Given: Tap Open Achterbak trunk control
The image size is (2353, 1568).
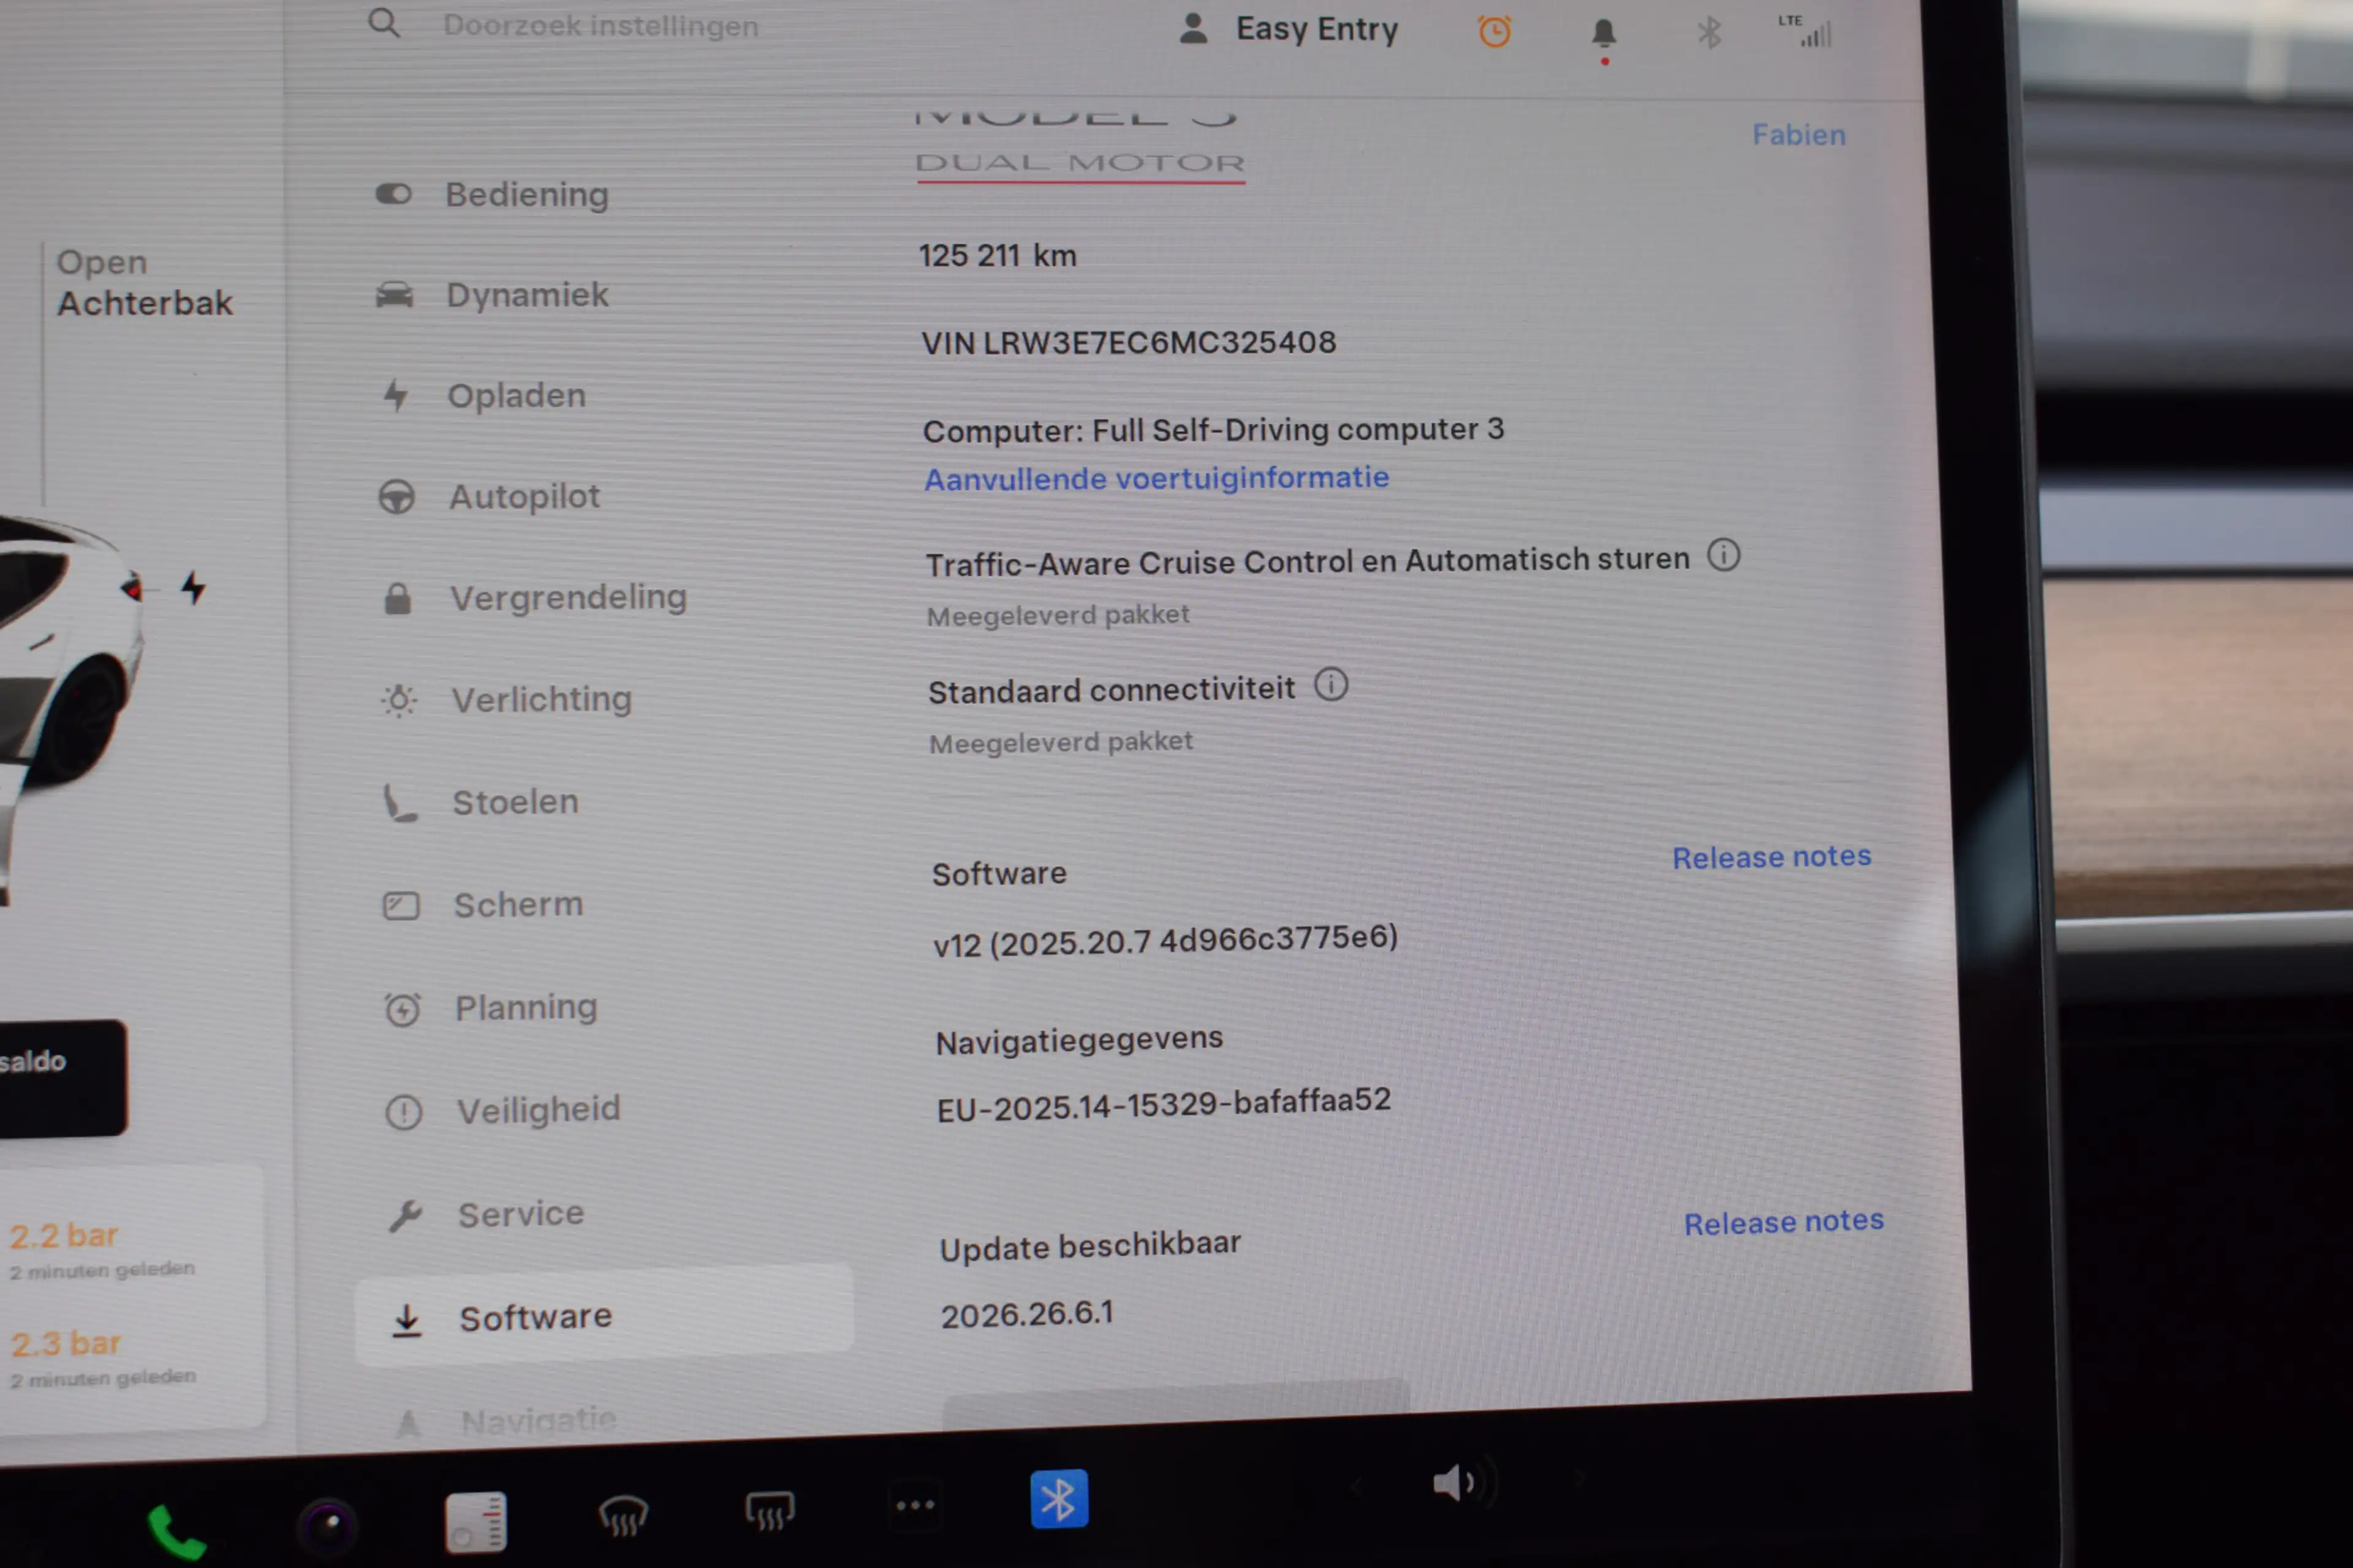Looking at the screenshot, I should [x=144, y=283].
